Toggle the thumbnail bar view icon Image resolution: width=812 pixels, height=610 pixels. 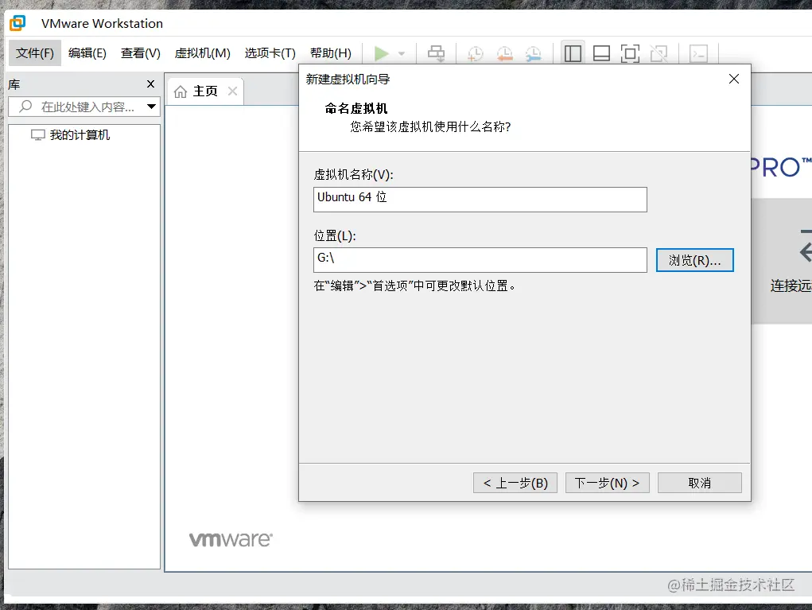(601, 53)
